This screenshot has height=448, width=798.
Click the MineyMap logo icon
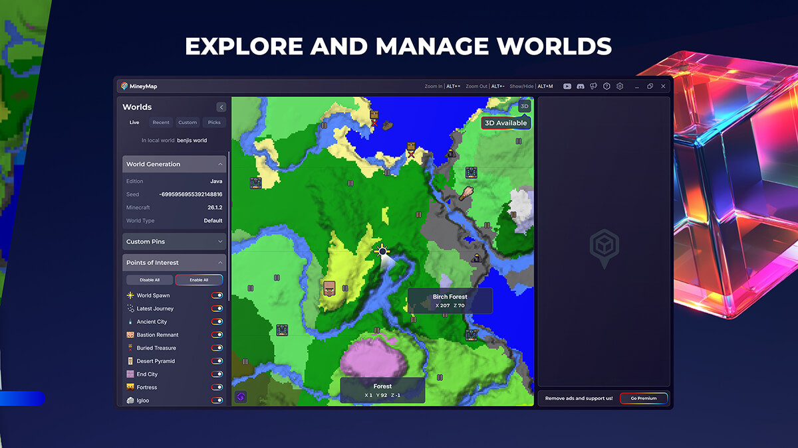pyautogui.click(x=124, y=86)
